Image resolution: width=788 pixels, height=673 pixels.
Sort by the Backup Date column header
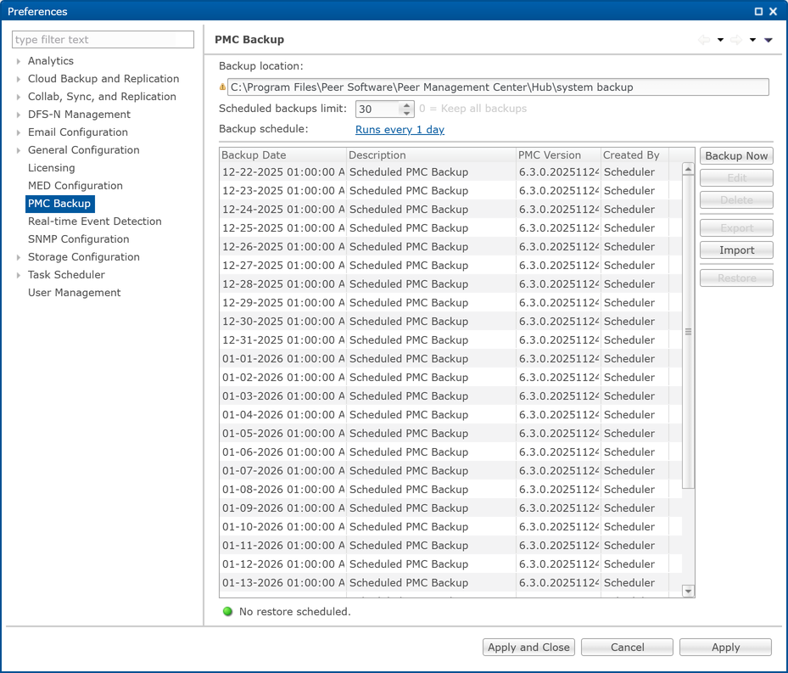point(283,155)
